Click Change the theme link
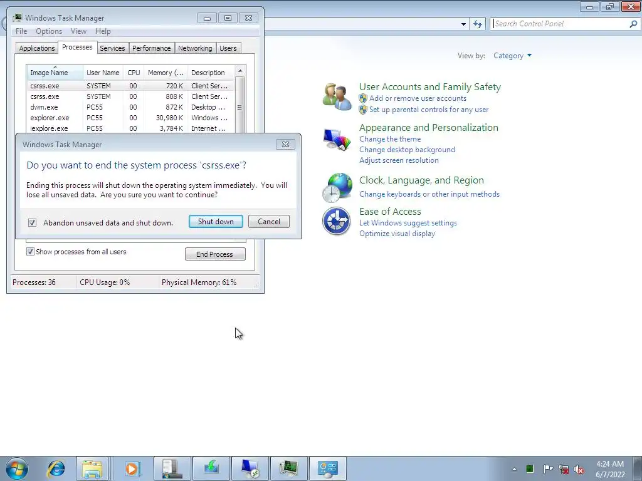This screenshot has height=481, width=642. click(390, 139)
